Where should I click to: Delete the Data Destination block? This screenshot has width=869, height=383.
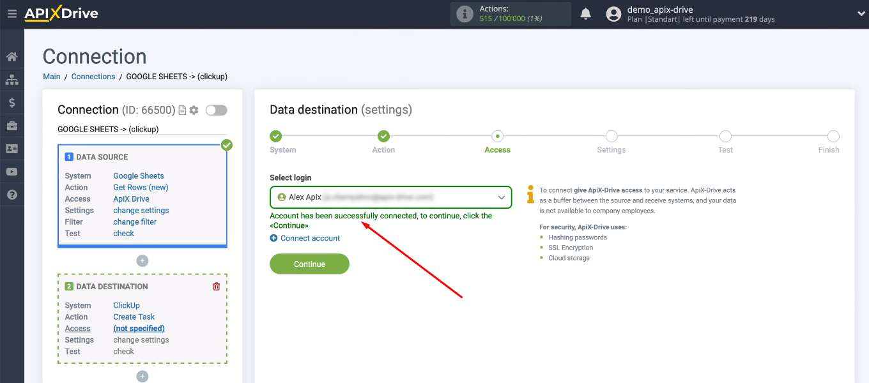pos(216,287)
